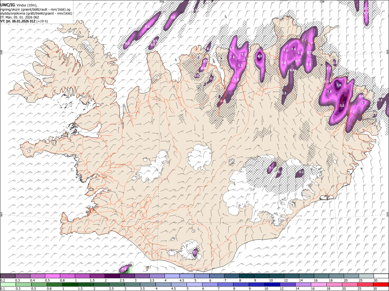Pick the light purple swatch labeled 14 in bottom row

[x=303, y=284]
